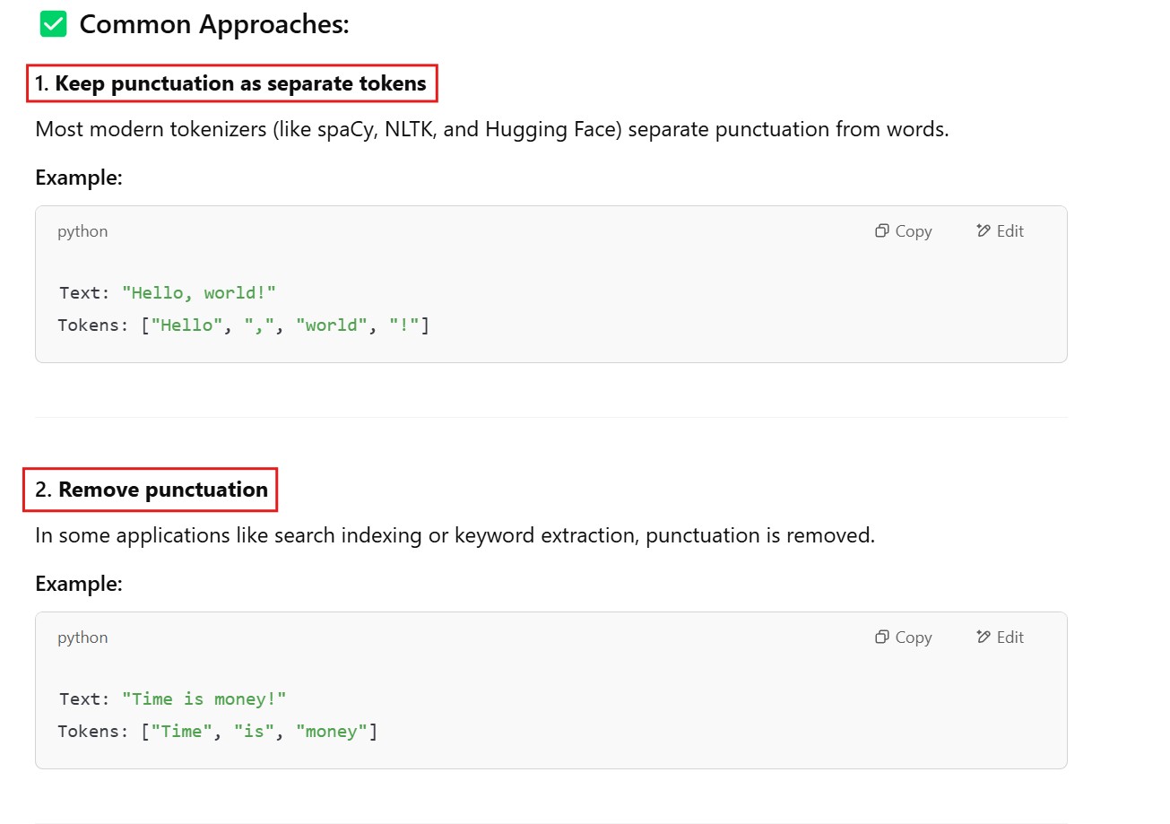Click the python label above "Time is money!" code
Image resolution: width=1170 pixels, height=824 pixels.
82,638
